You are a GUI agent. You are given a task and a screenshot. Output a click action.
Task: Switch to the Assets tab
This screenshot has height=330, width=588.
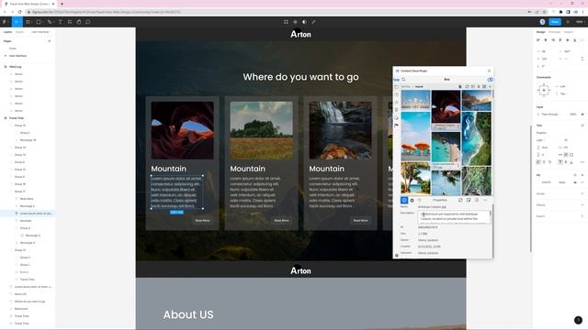pyautogui.click(x=19, y=32)
